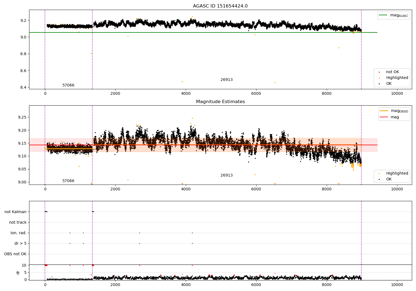Screen dimensions: 416x291
Task: Click the 'not Kalman' row label
Action: [16, 212]
